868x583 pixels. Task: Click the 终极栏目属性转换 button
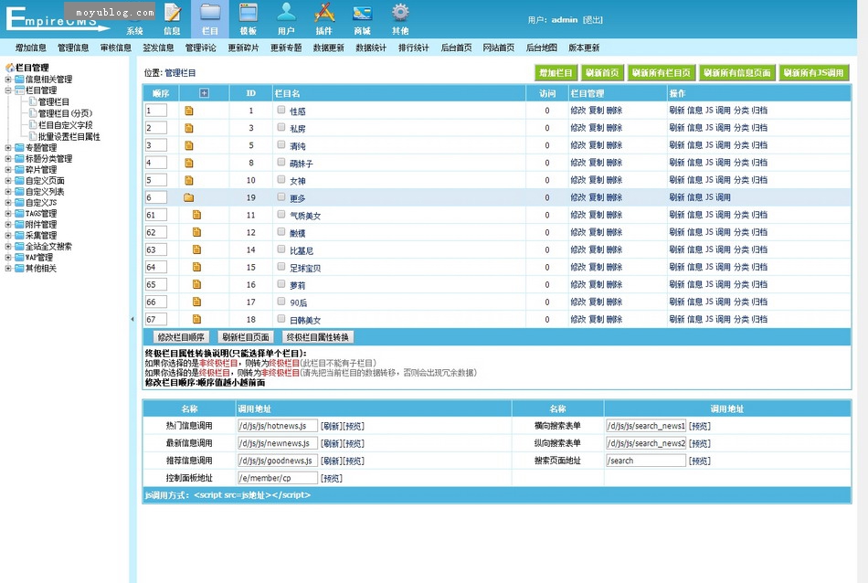coord(318,337)
